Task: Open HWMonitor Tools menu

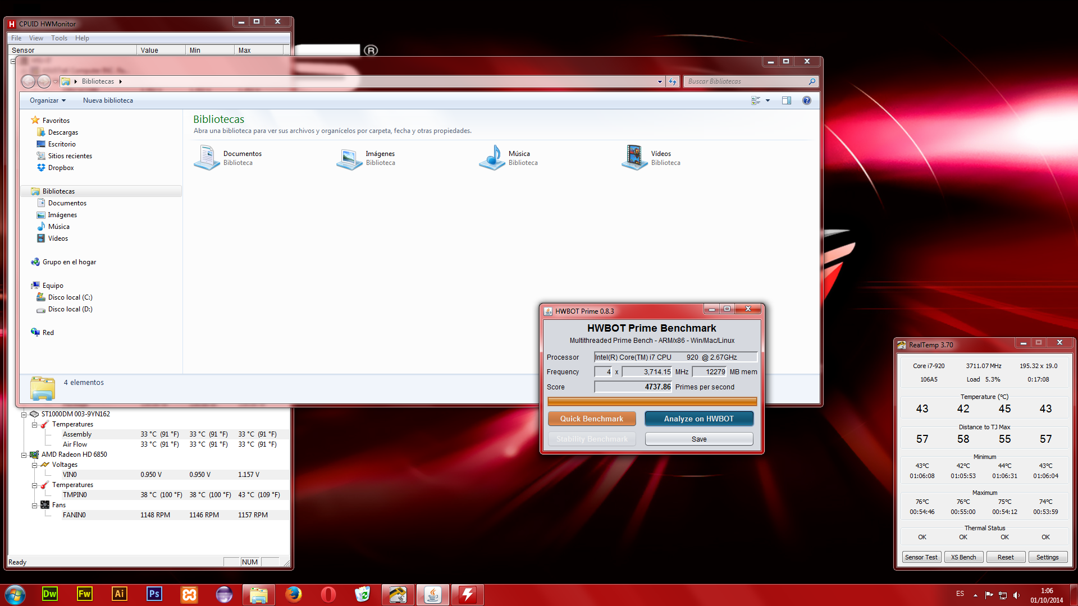Action: point(59,38)
